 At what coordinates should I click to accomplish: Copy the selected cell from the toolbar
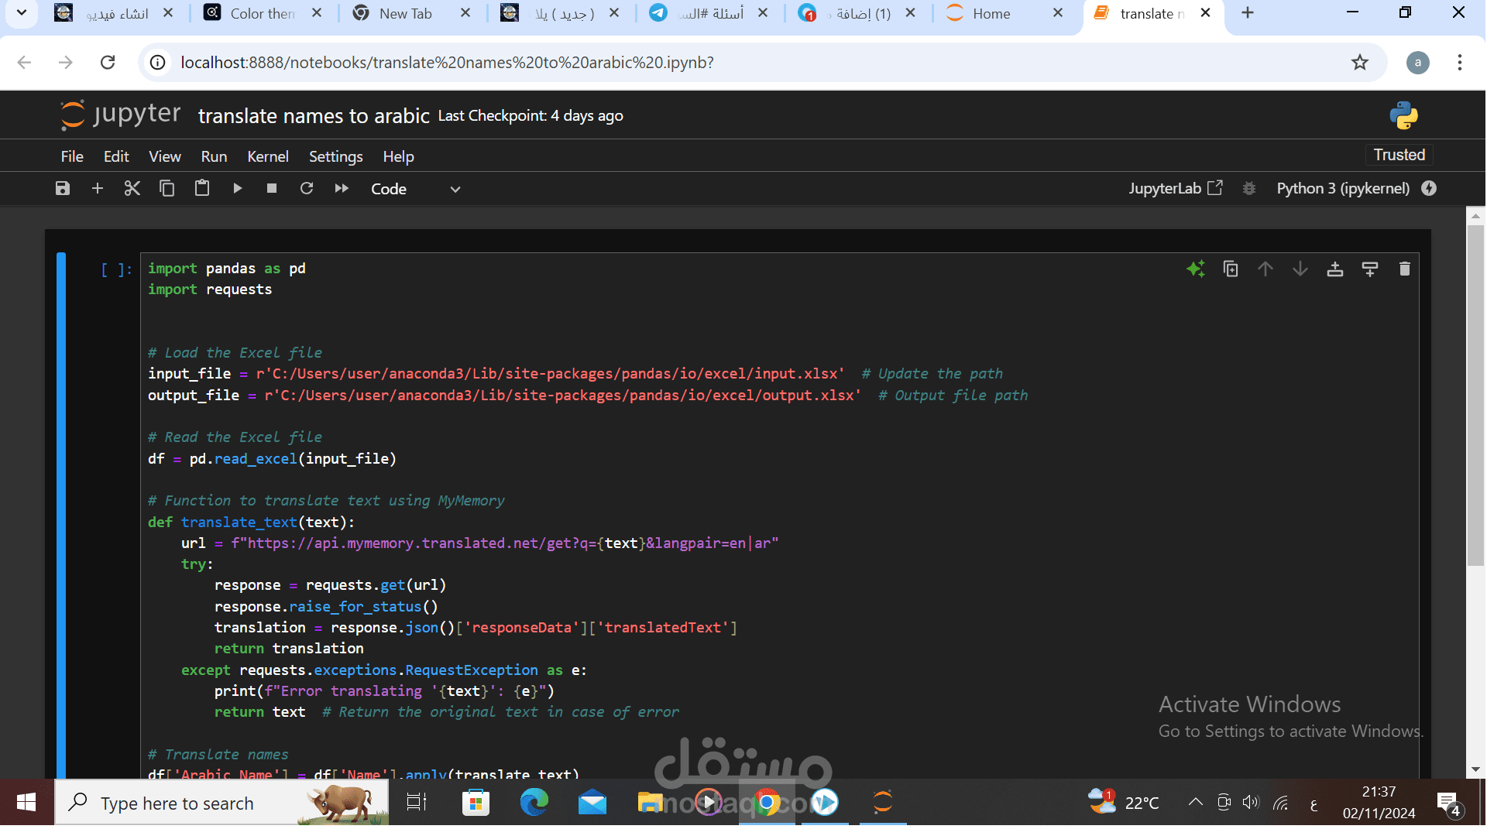click(167, 189)
